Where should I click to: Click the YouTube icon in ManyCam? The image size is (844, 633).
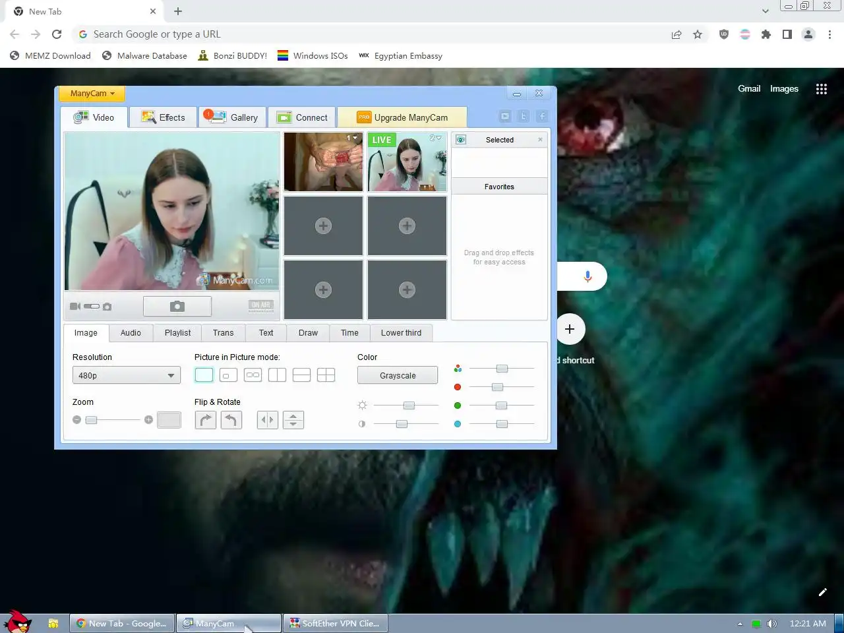505,116
